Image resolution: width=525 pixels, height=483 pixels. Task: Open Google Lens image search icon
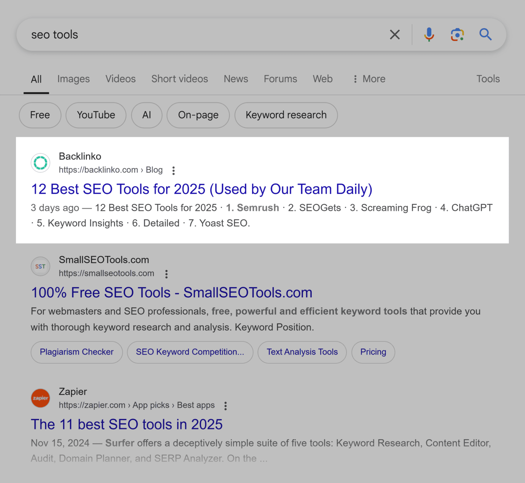[457, 35]
